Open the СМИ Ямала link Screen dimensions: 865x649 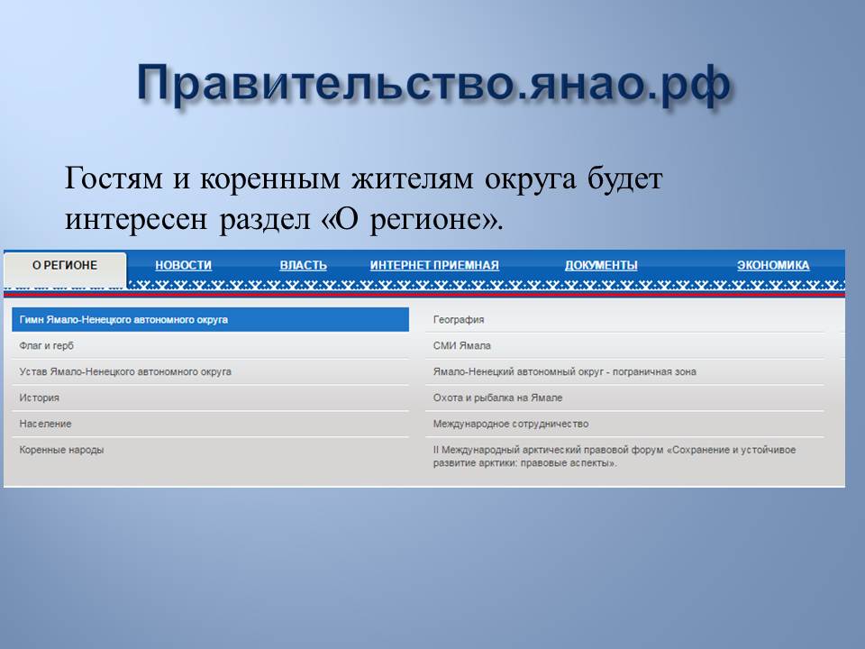461,345
